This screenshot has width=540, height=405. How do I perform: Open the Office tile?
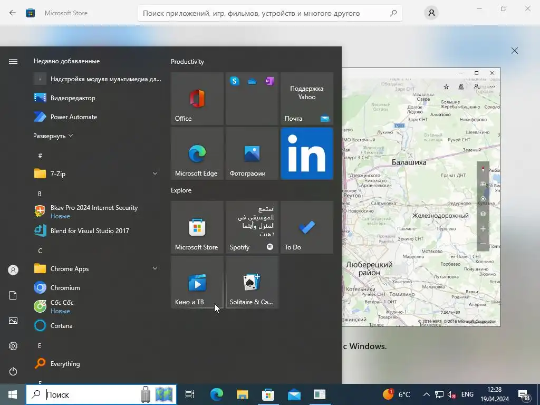[x=197, y=99]
